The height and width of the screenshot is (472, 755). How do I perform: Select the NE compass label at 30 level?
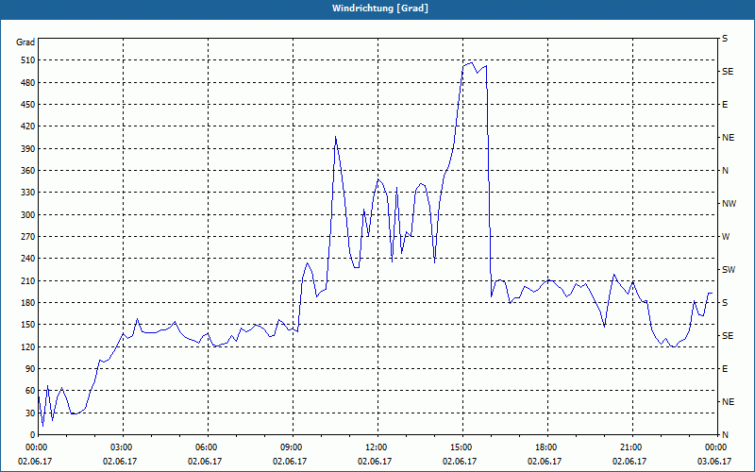[728, 402]
